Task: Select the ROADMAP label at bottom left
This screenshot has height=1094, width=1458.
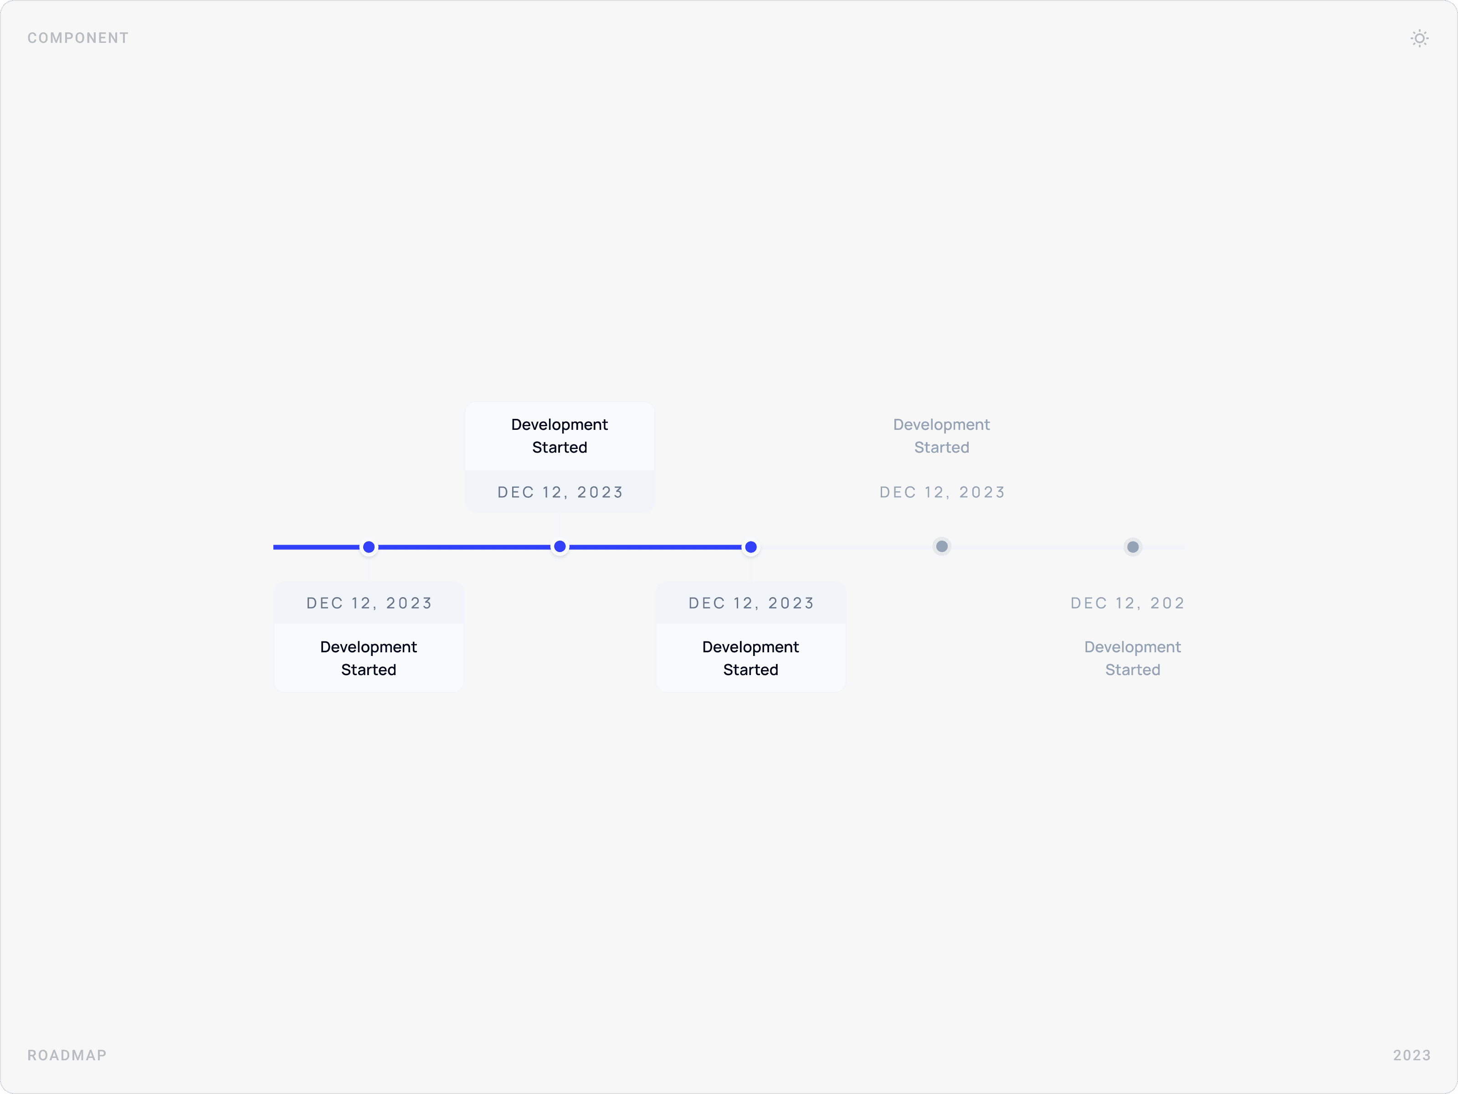Action: tap(67, 1055)
